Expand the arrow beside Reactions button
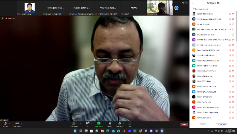Image resolution: width=237 pixels, height=134 pixels. point(123,123)
